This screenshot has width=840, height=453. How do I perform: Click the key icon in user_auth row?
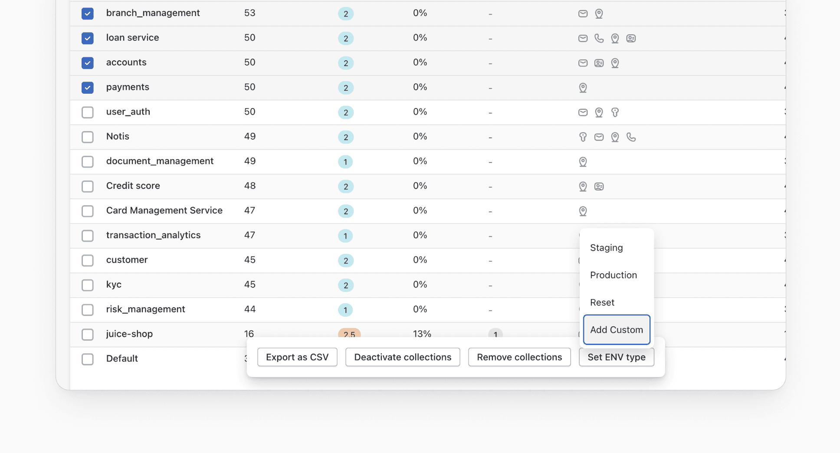pos(615,112)
